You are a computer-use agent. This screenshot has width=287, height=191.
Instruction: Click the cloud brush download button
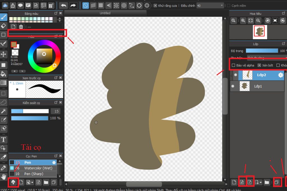click(13, 182)
